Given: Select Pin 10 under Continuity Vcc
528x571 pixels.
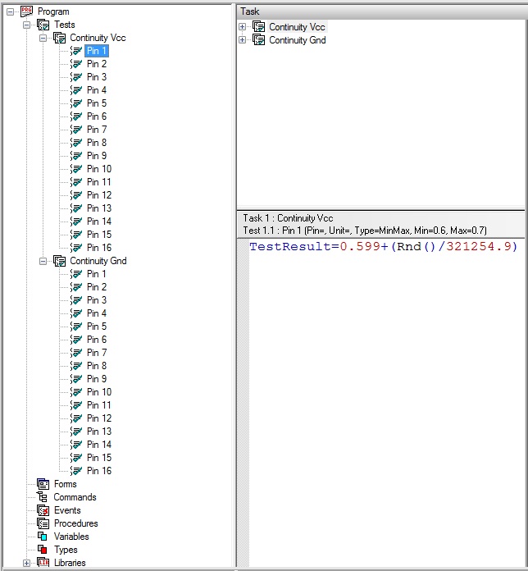Looking at the screenshot, I should (99, 169).
